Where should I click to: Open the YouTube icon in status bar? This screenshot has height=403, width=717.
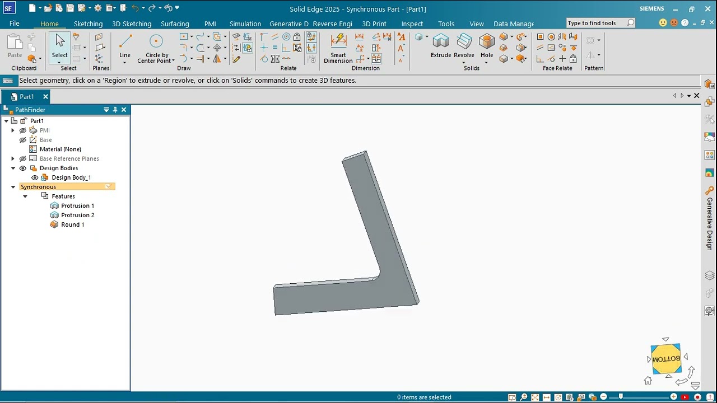tap(685, 397)
